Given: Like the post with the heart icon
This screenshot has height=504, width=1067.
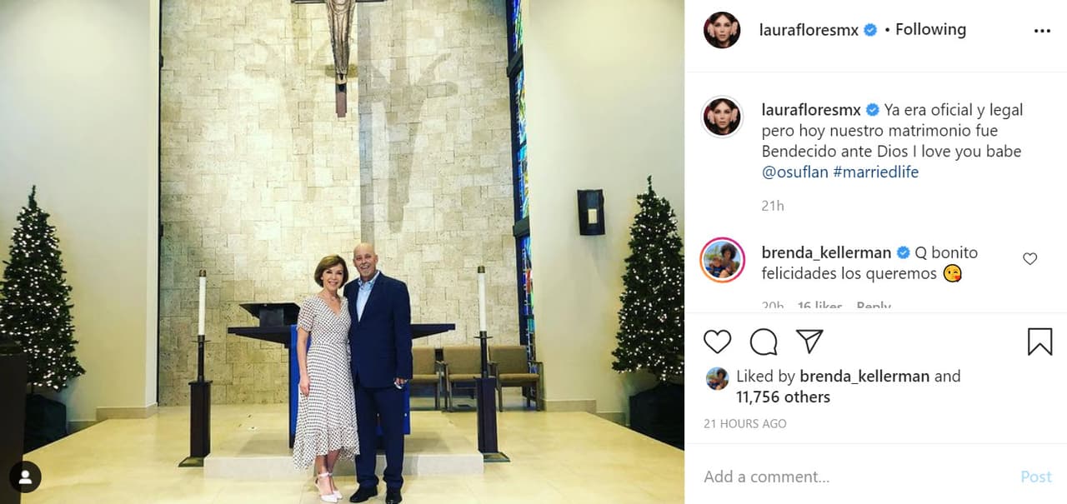Looking at the screenshot, I should [x=717, y=341].
